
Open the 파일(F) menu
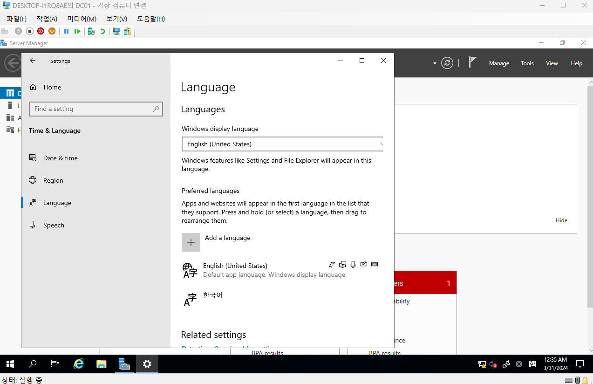coord(17,19)
